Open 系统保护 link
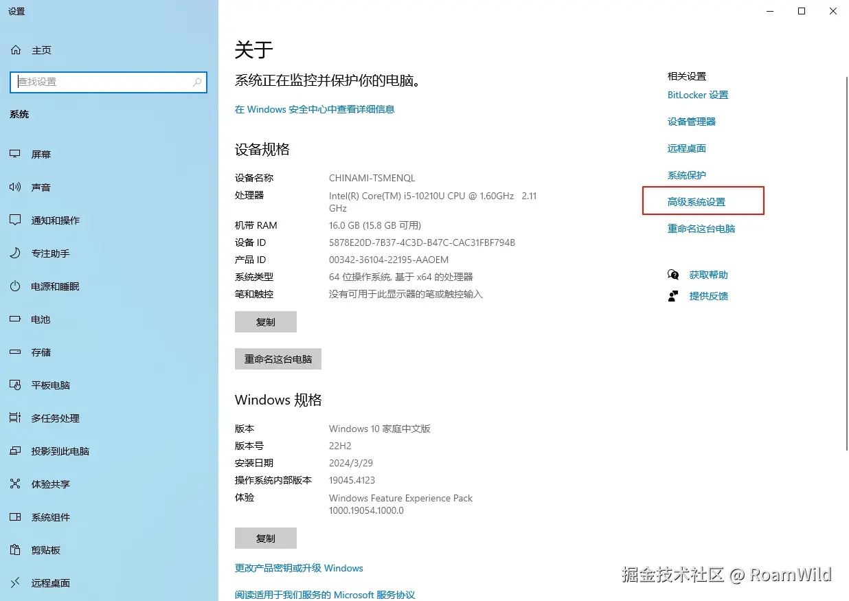 coord(687,175)
